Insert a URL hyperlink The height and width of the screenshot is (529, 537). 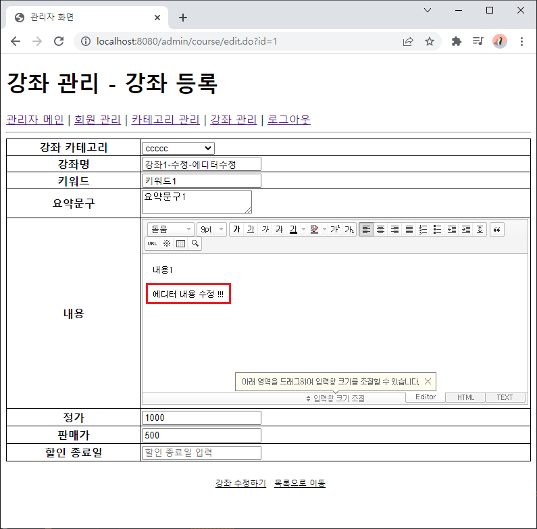click(x=152, y=244)
